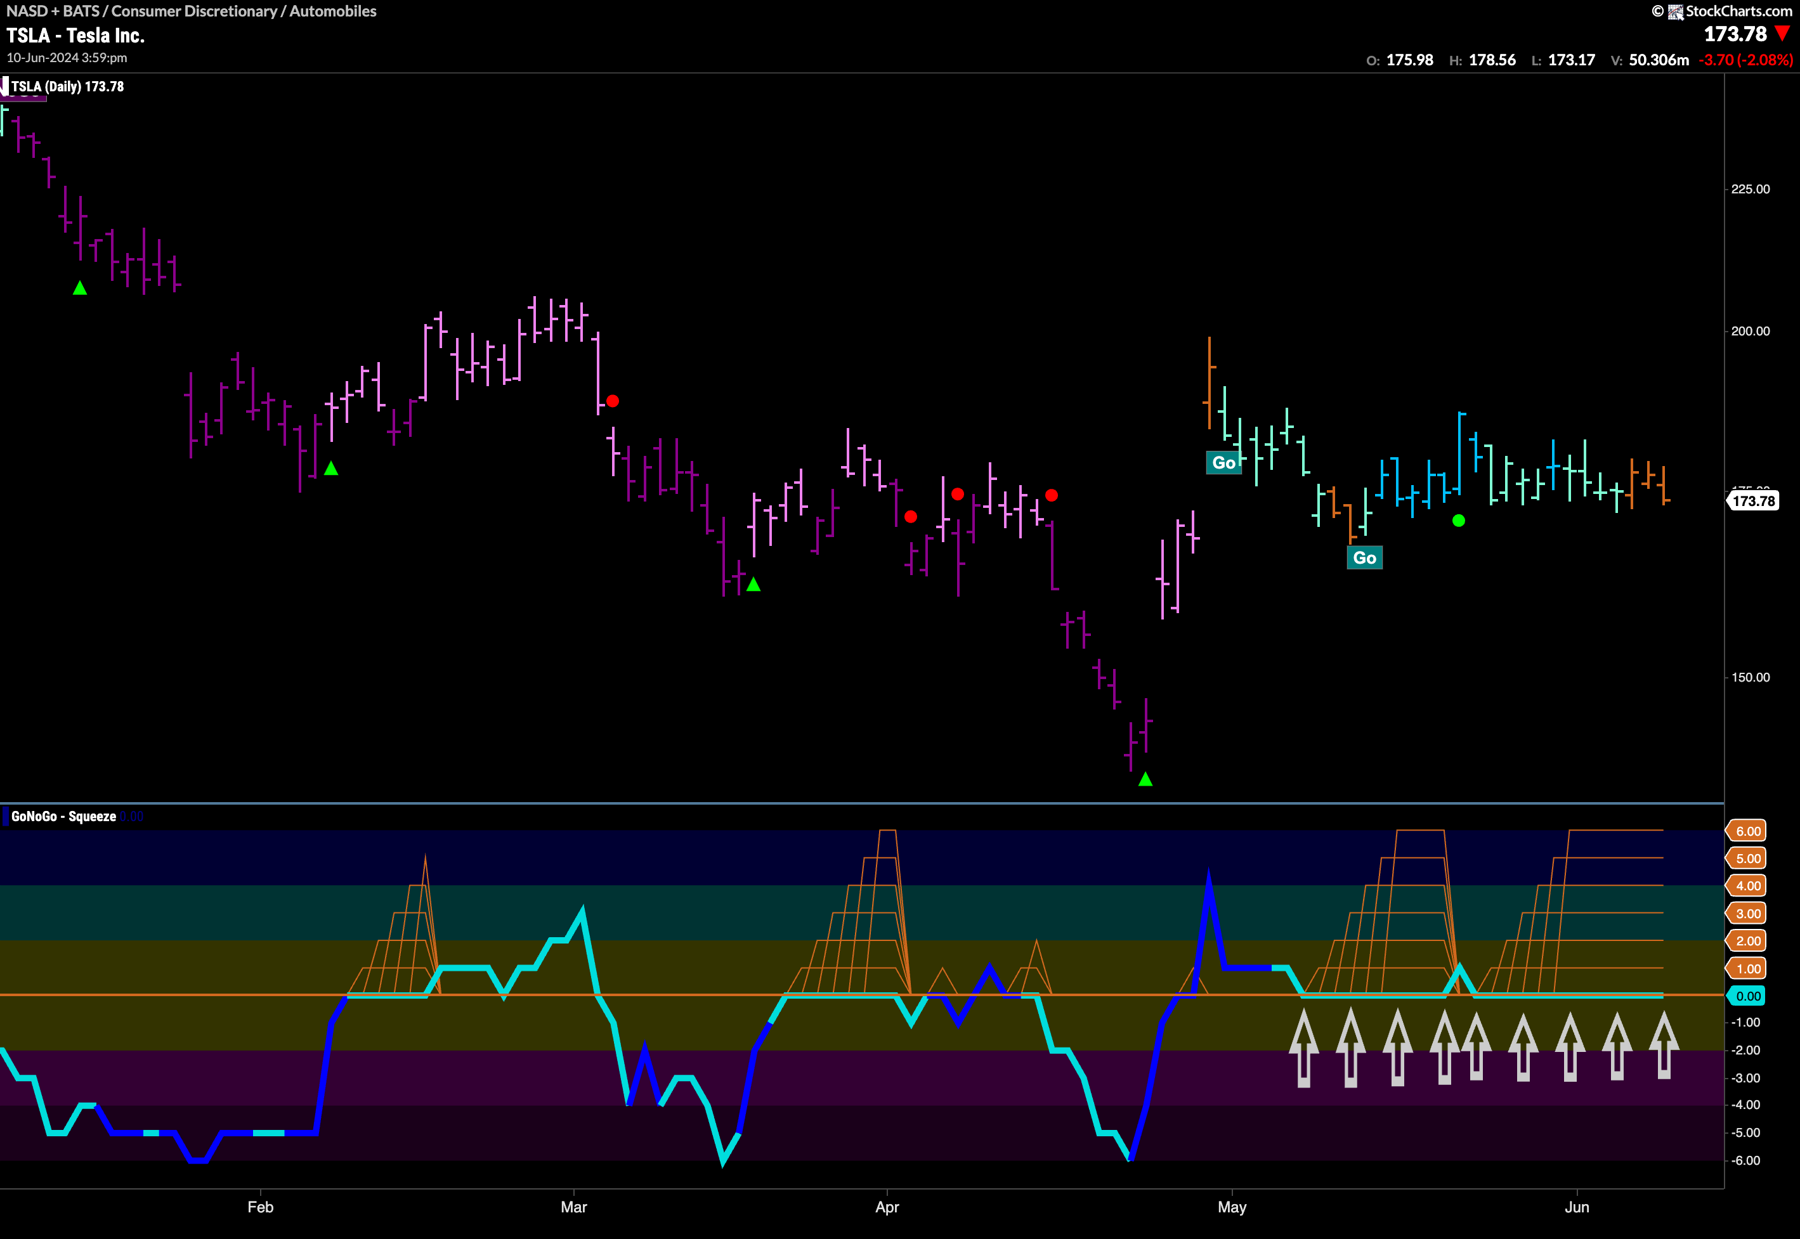The height and width of the screenshot is (1239, 1800).
Task: Click the 'NASD + BATS' exchange label
Action: pyautogui.click(x=53, y=11)
